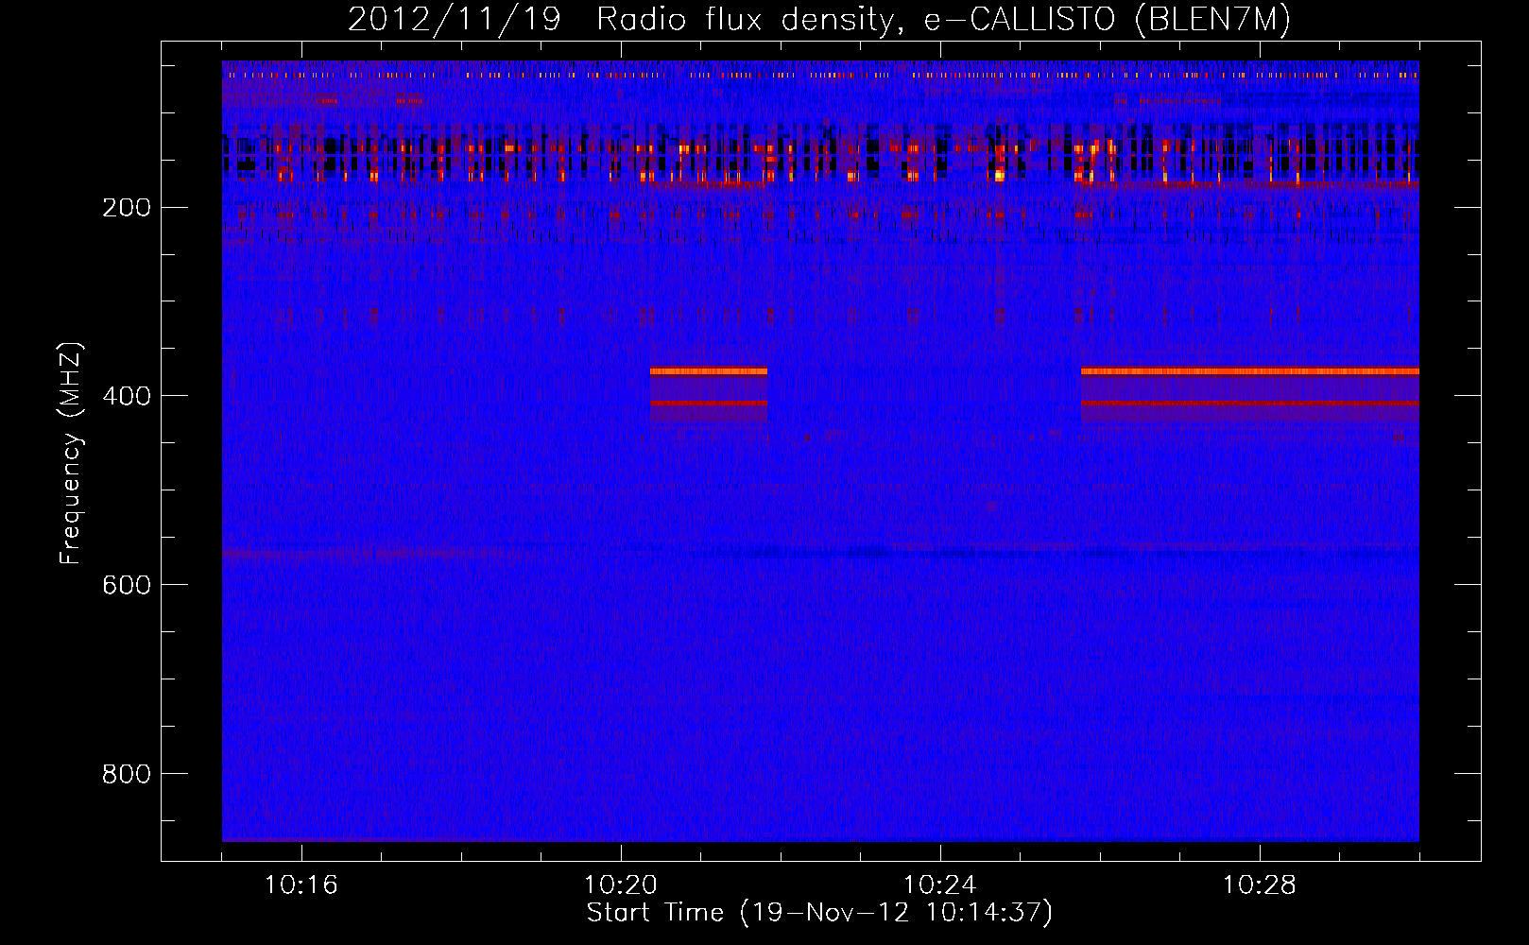The height and width of the screenshot is (945, 1529).
Task: Click the plot title '2012/11/19 Radio flux density'
Action: [819, 20]
